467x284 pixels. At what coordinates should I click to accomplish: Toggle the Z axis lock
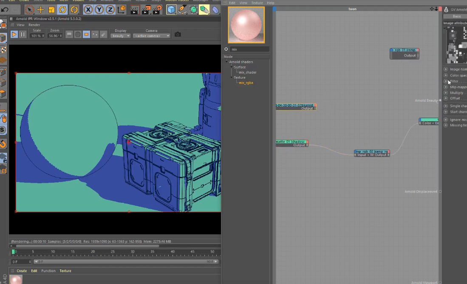(110, 9)
